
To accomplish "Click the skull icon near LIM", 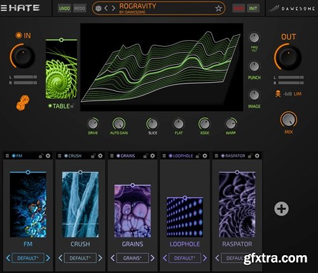I will (278, 94).
